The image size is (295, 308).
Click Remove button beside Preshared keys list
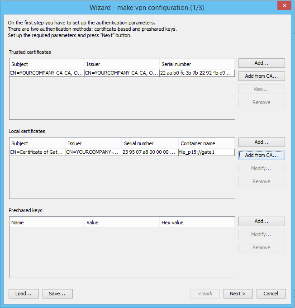pos(262,248)
